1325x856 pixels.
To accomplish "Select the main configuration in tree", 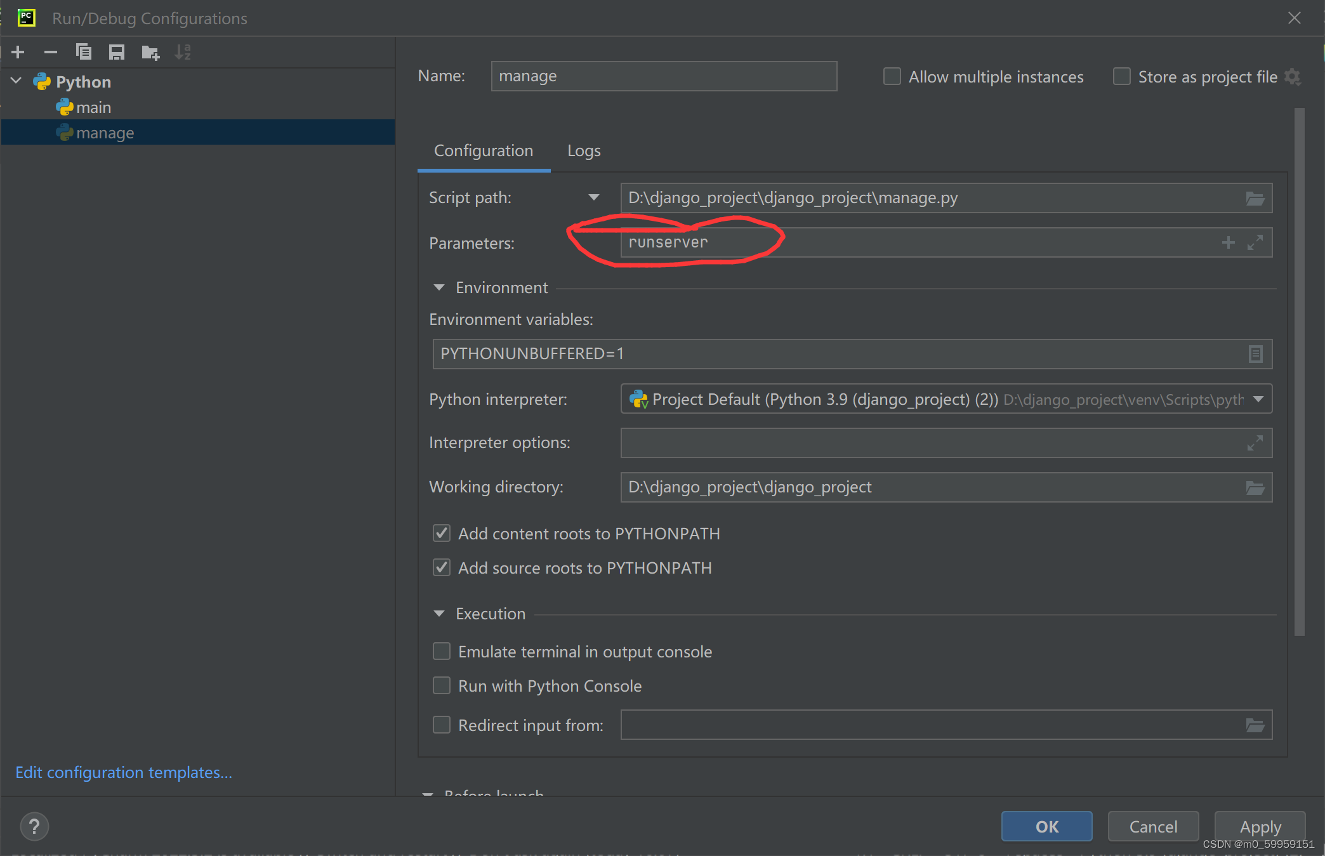I will [x=93, y=108].
